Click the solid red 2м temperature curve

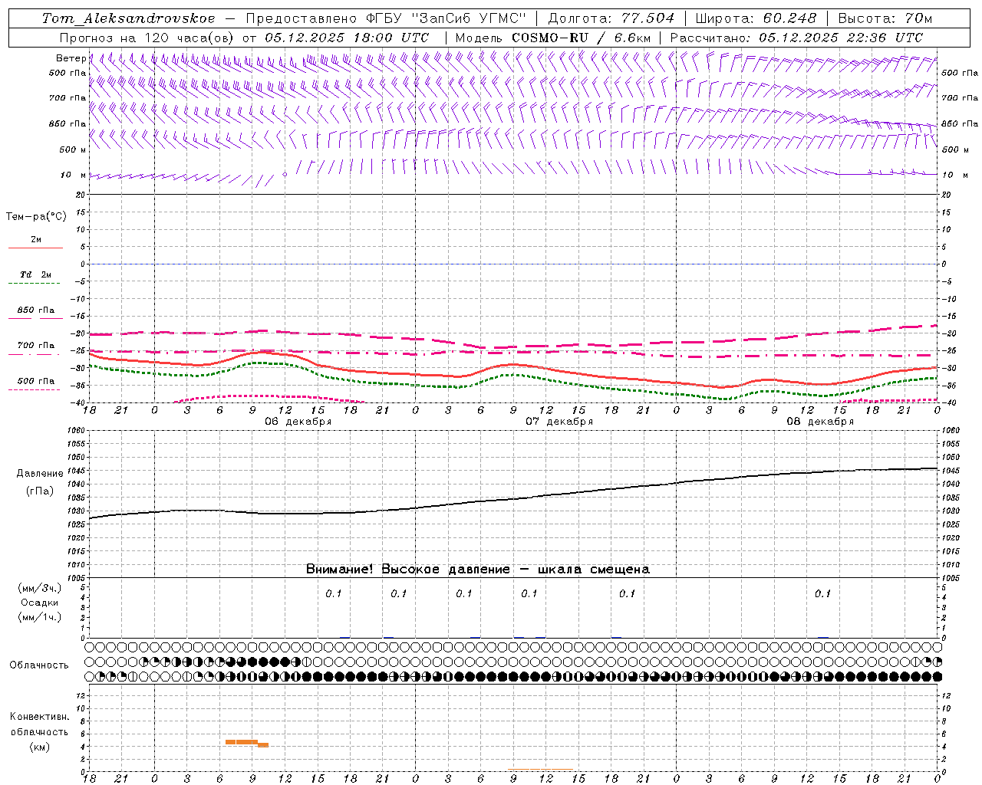tap(513, 365)
